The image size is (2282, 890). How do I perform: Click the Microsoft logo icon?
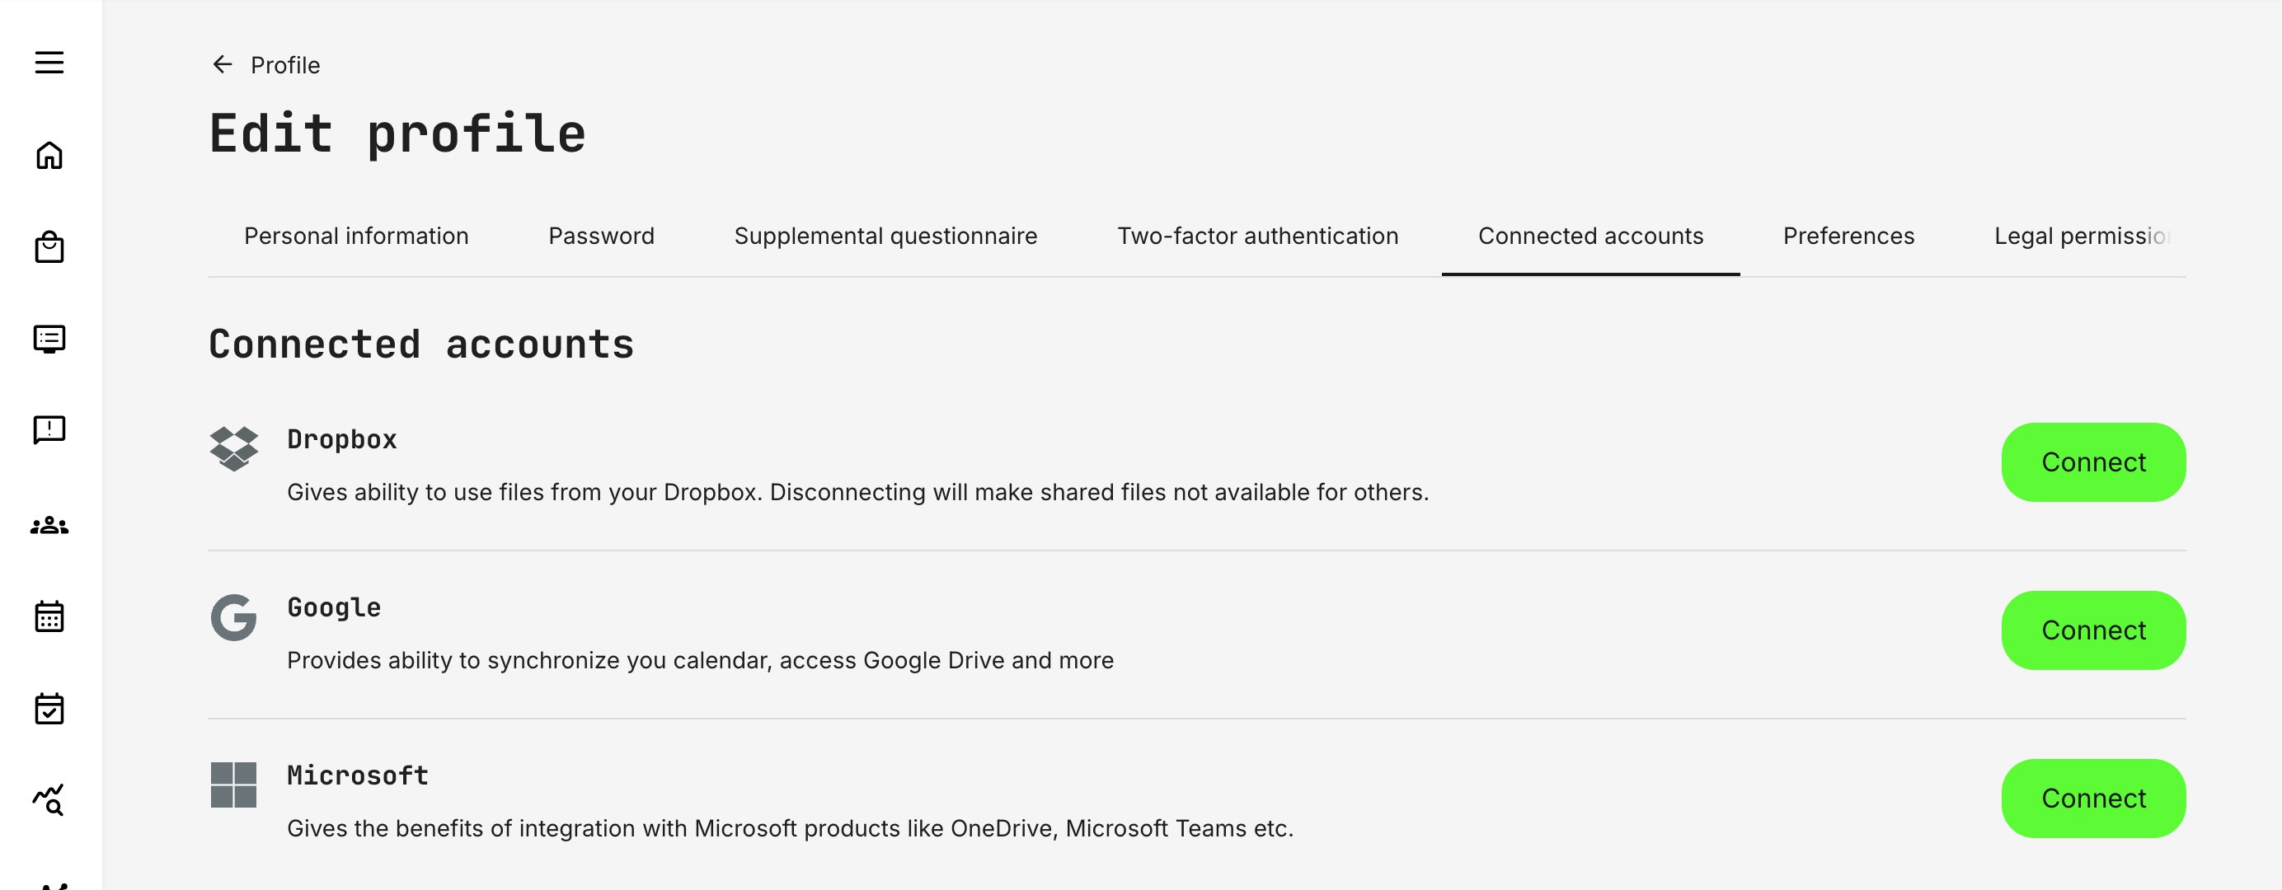coord(234,786)
